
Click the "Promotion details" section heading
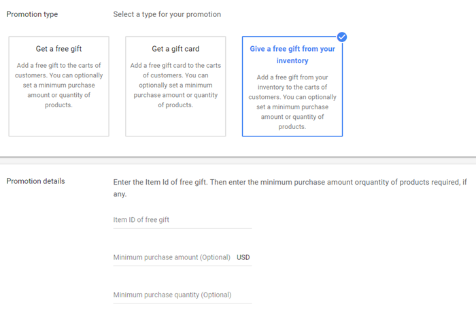click(35, 181)
